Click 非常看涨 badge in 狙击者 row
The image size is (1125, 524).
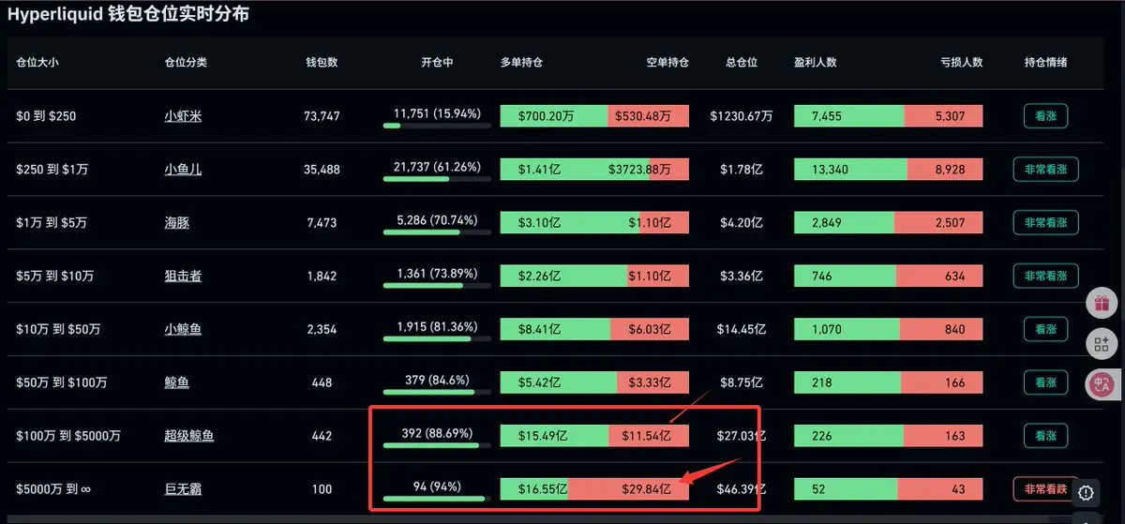pos(1045,277)
